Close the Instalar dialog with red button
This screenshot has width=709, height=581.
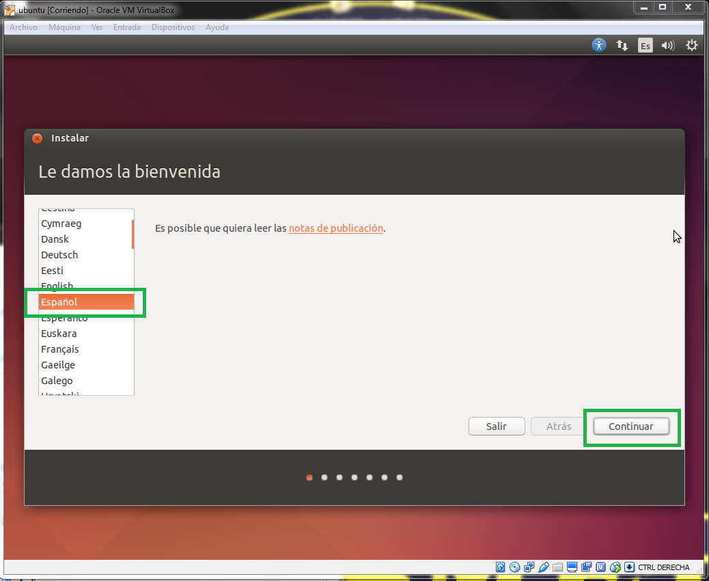[37, 139]
